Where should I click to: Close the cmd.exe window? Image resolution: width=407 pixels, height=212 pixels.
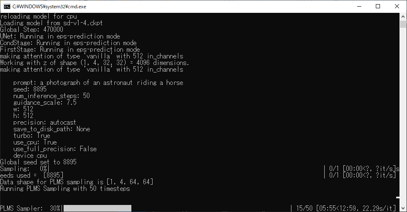[397, 7]
